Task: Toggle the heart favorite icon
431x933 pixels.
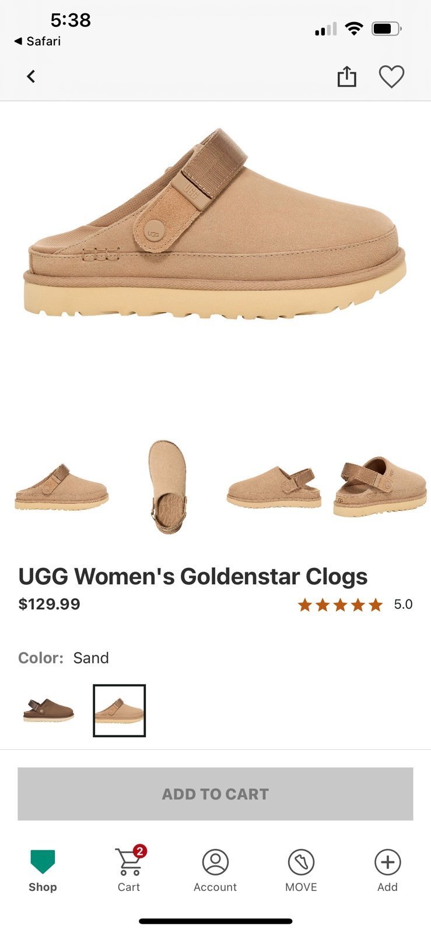Action: point(391,76)
